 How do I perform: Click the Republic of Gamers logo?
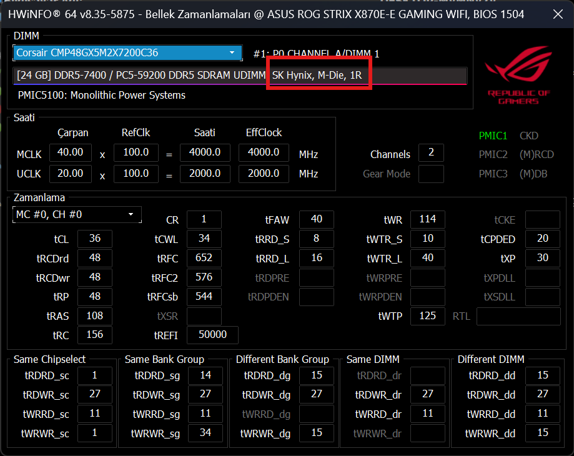(x=518, y=75)
